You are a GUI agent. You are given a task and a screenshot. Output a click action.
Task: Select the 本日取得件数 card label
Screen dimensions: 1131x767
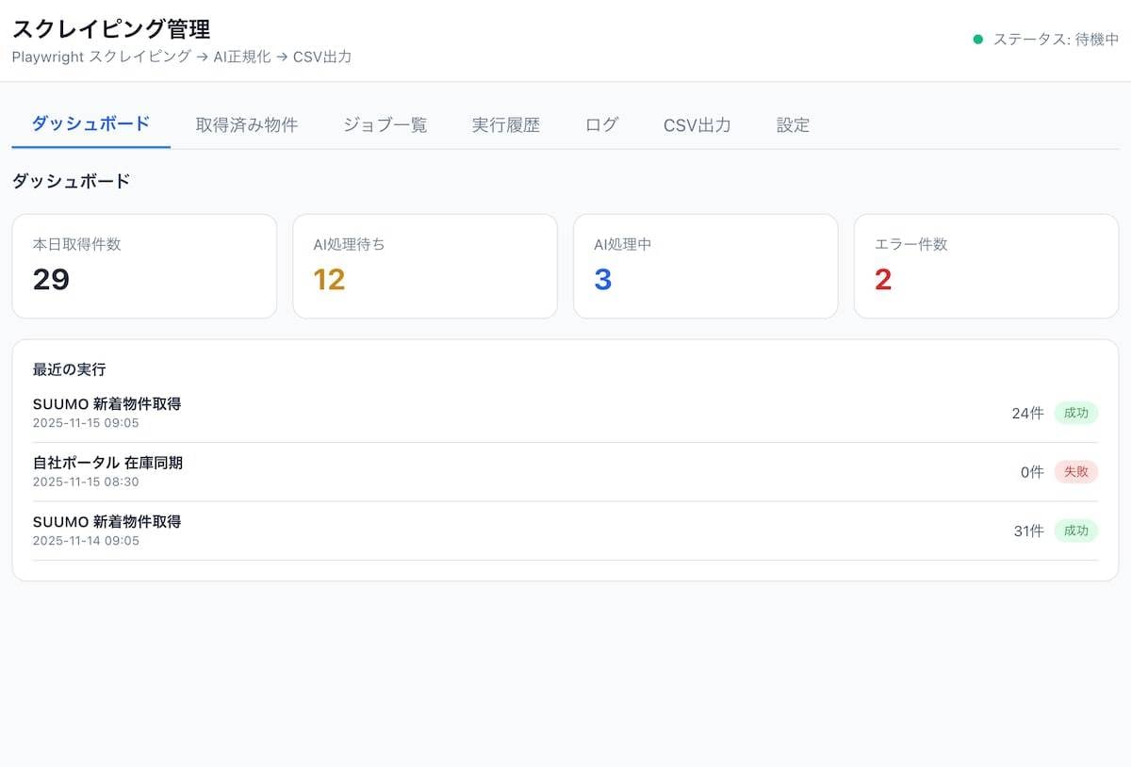(77, 244)
